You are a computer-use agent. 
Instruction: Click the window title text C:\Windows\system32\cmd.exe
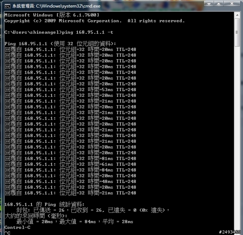68,6
